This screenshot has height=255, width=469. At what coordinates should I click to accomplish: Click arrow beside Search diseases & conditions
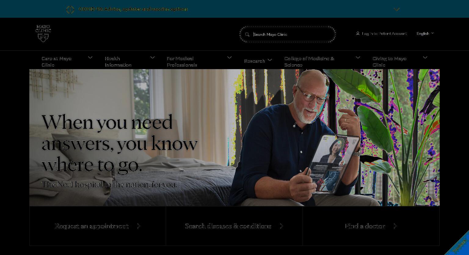[x=282, y=226]
